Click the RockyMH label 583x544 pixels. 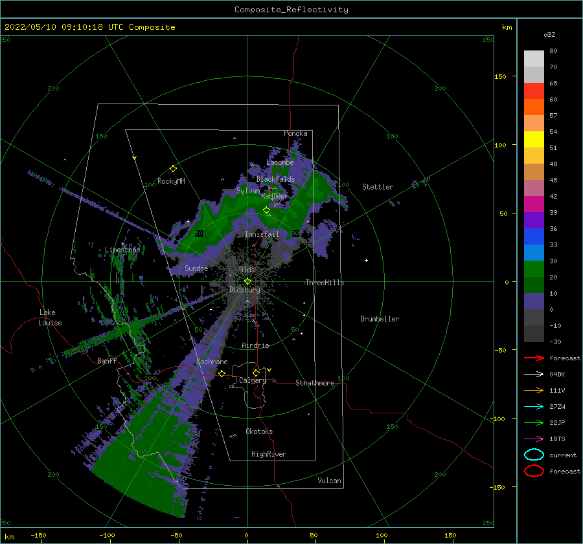[x=171, y=181]
